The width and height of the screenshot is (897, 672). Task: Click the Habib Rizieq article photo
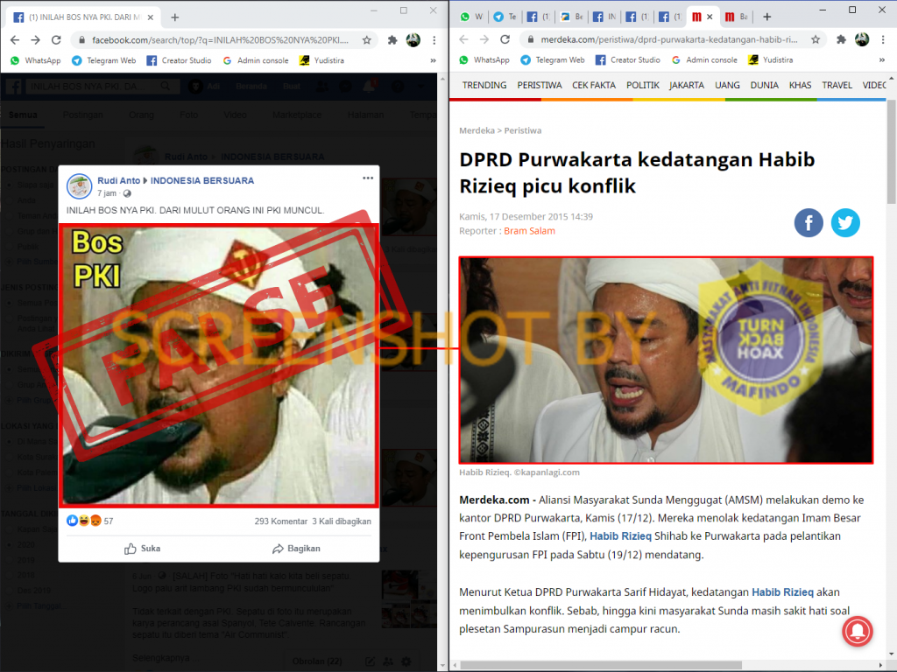coord(666,360)
